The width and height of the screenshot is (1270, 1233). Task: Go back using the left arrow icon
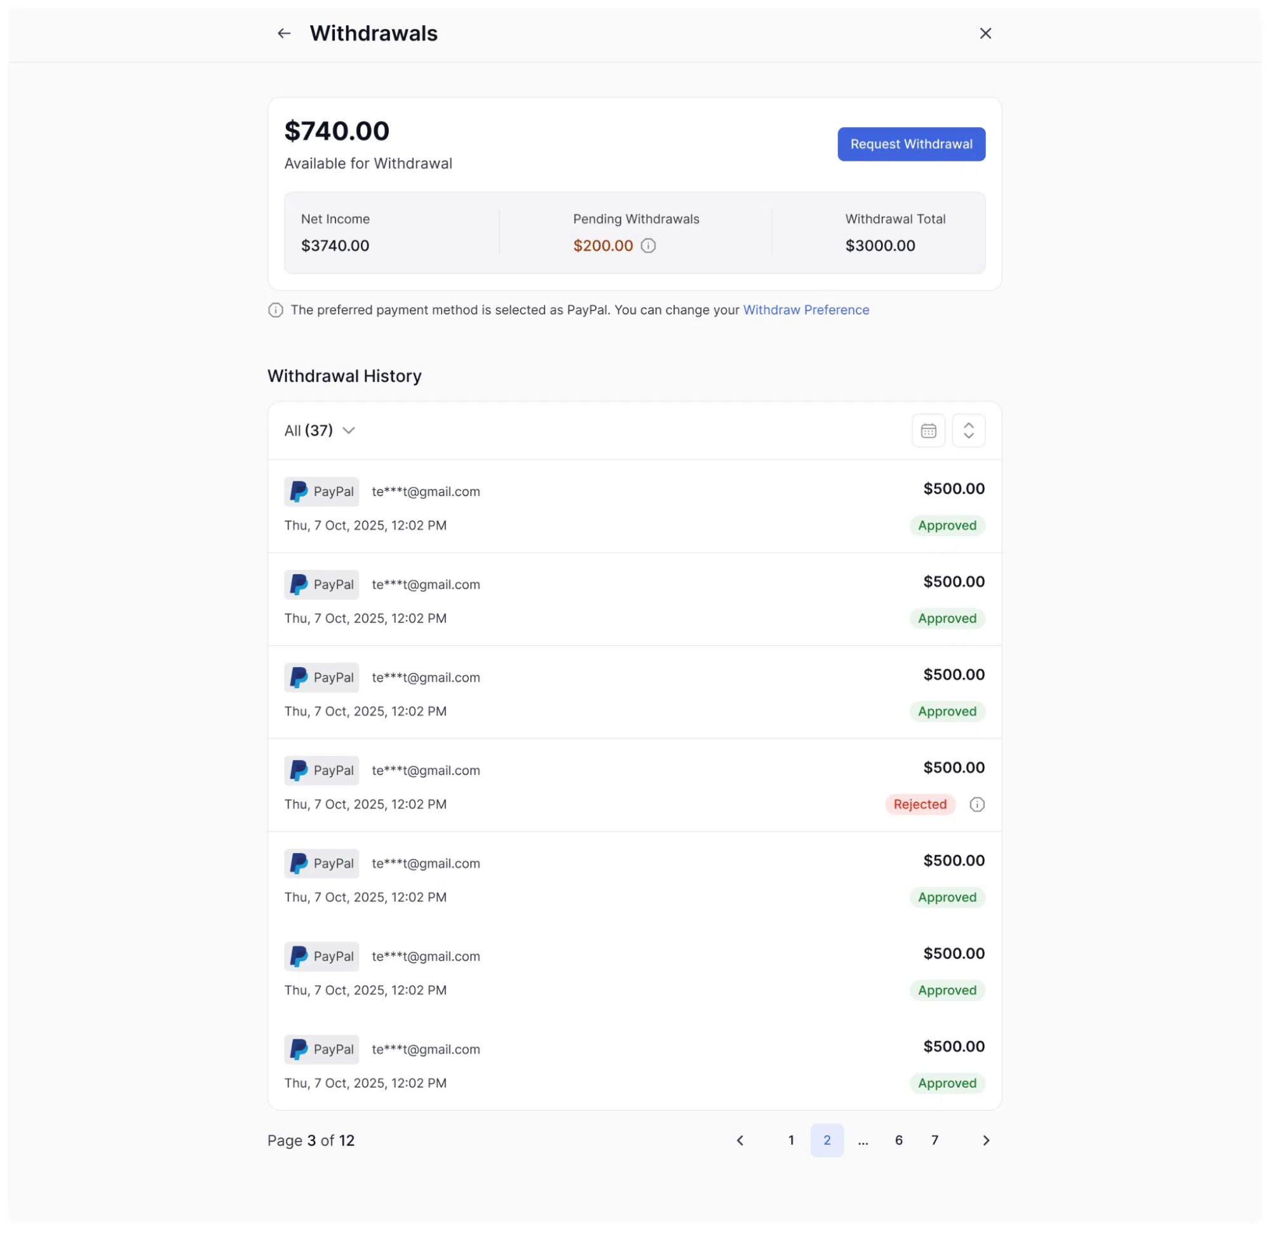coord(284,34)
